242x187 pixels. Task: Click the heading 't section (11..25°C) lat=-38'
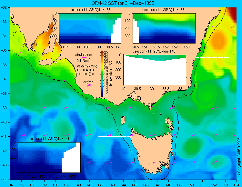89,10
